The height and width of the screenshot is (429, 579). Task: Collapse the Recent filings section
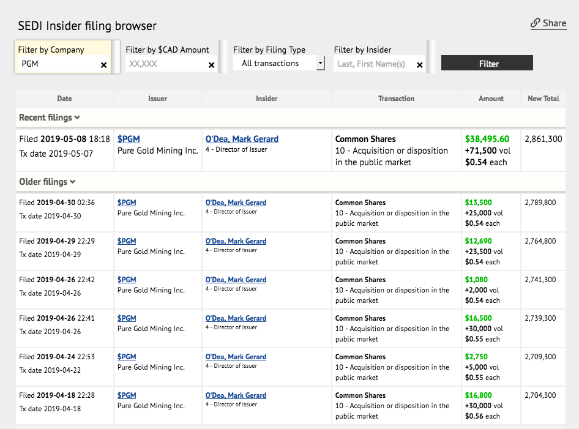pos(50,118)
